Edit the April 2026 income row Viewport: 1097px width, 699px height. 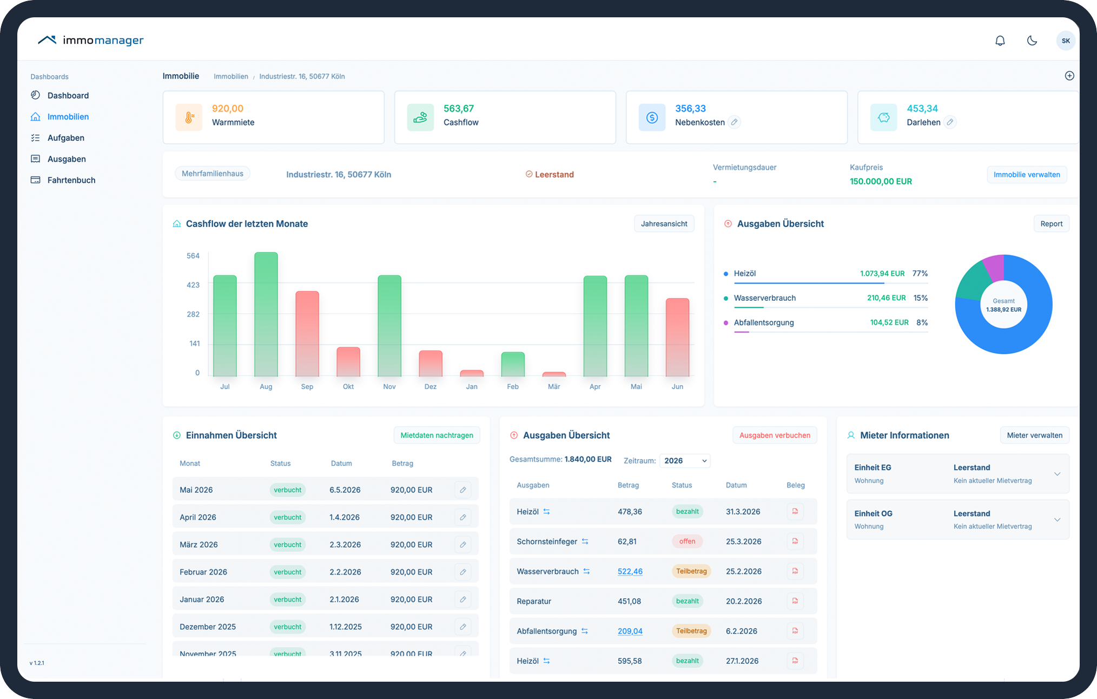pos(463,517)
